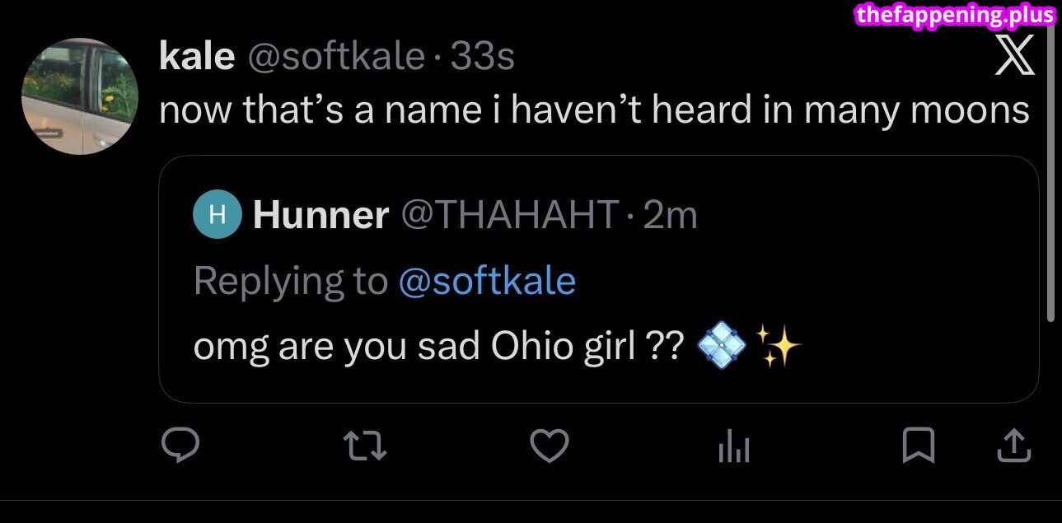1062x523 pixels.
Task: Open the kale display name
Action: click(196, 57)
